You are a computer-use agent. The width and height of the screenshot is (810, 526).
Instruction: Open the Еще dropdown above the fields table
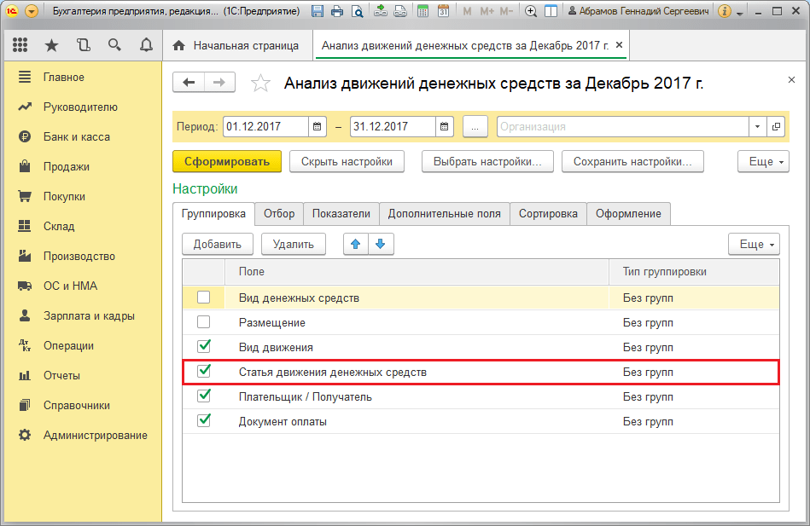pyautogui.click(x=753, y=245)
